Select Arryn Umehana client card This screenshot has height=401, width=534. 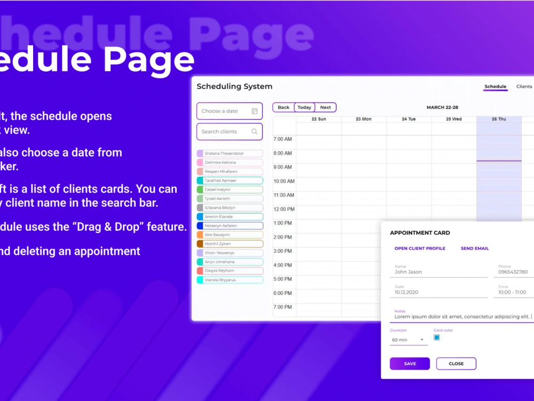coord(230,262)
